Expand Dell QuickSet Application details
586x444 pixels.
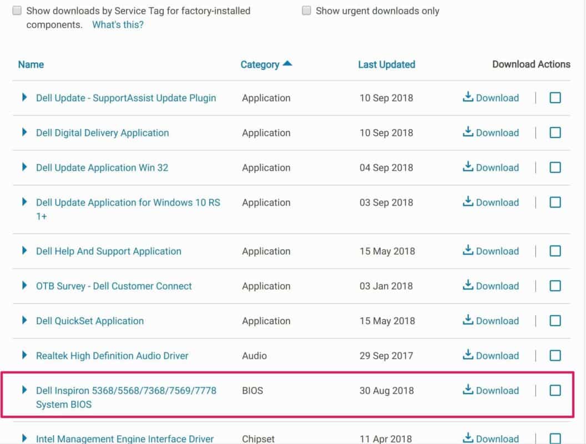click(24, 320)
